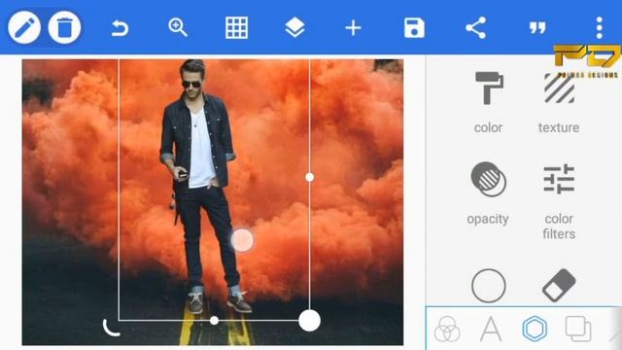Select the texture striped icon
The image size is (622, 350).
[x=559, y=88]
